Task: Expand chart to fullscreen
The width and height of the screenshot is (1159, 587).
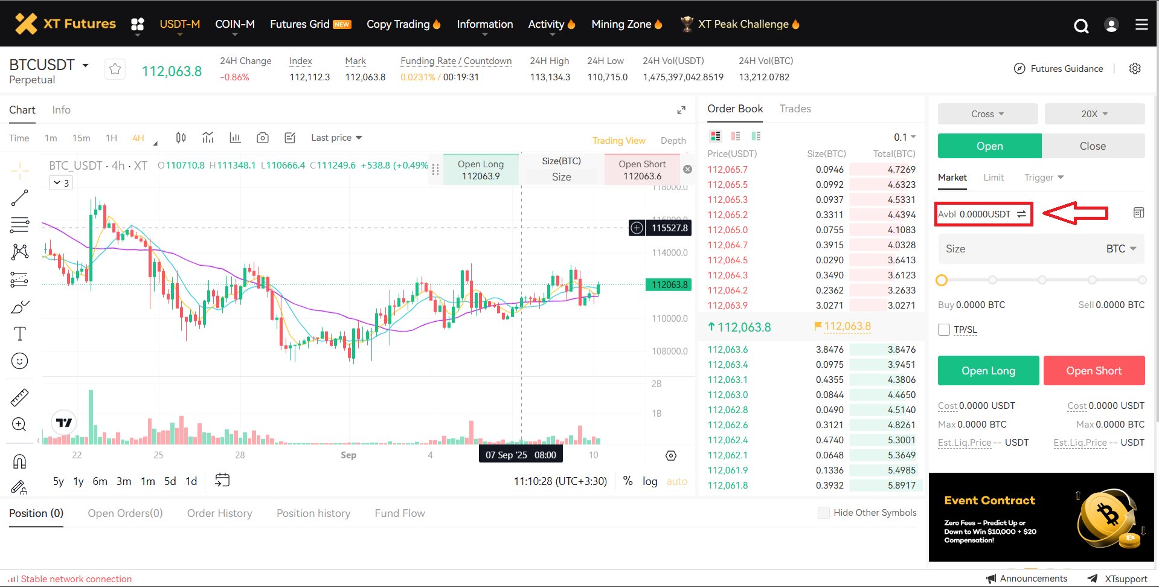Action: (681, 110)
